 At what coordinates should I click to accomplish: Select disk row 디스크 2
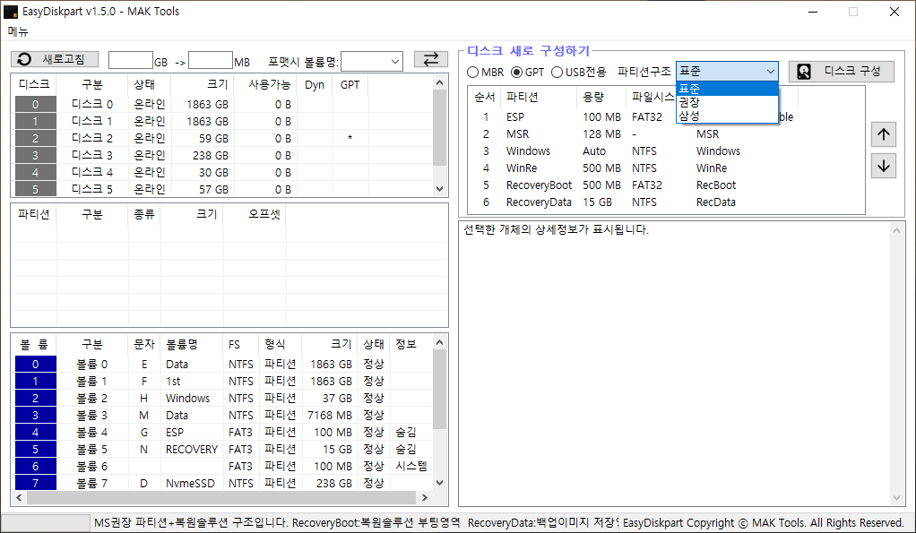[x=224, y=138]
